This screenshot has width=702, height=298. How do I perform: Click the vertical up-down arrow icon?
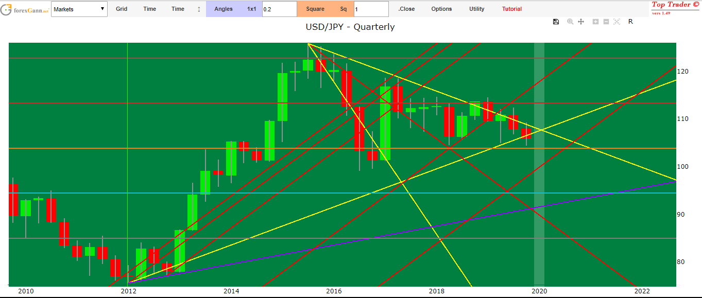(x=199, y=9)
